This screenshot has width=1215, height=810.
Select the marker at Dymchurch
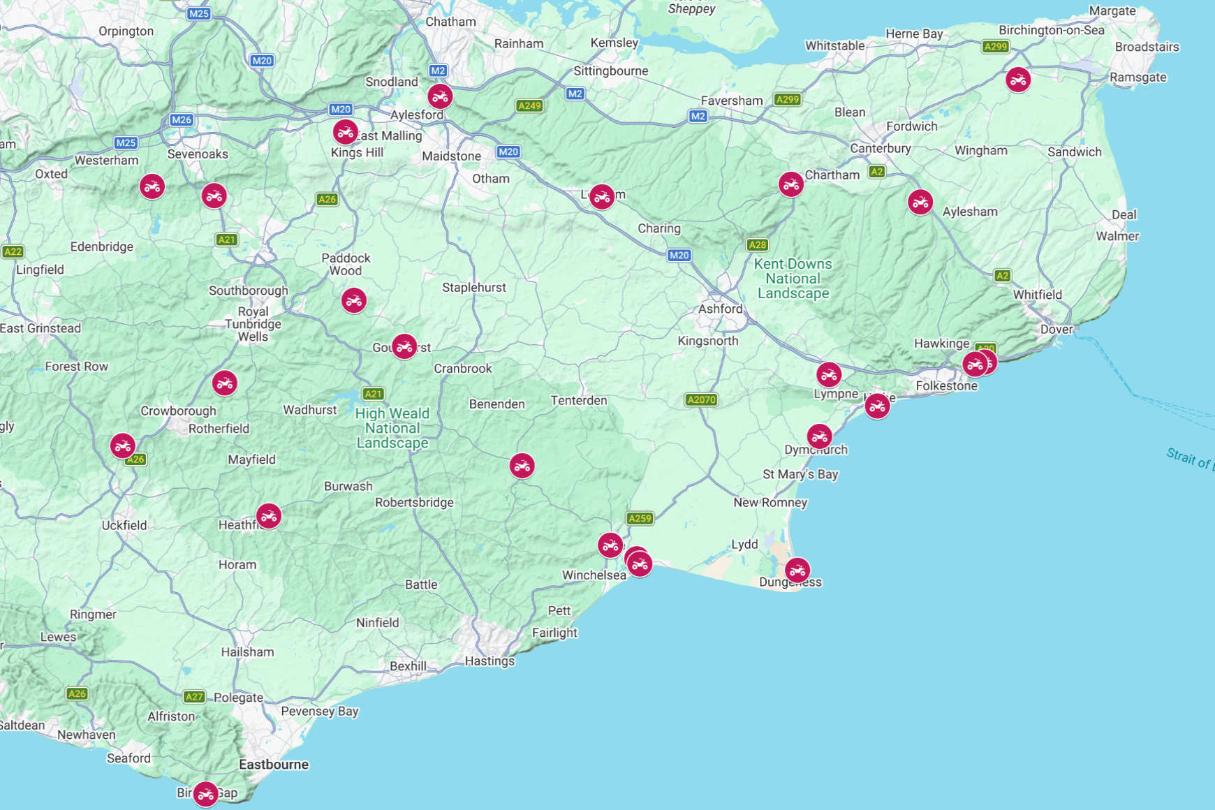819,436
